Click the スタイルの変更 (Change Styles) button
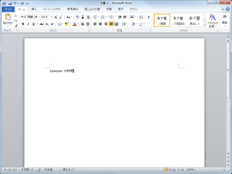 pyautogui.click(x=213, y=21)
